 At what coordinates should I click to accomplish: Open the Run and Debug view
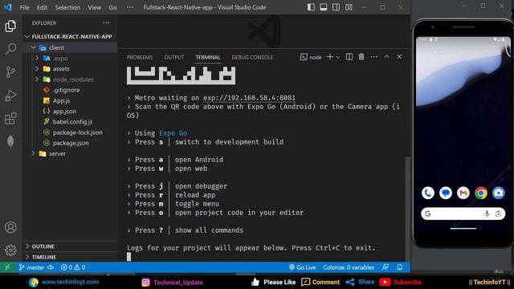pos(10,96)
